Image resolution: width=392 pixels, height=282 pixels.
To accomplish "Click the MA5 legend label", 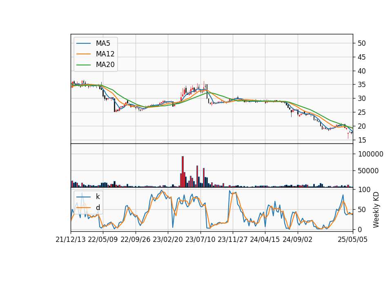I will 103,43.
